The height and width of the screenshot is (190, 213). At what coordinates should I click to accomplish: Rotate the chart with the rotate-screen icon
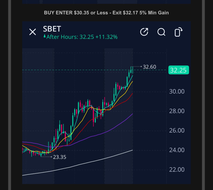(178, 32)
